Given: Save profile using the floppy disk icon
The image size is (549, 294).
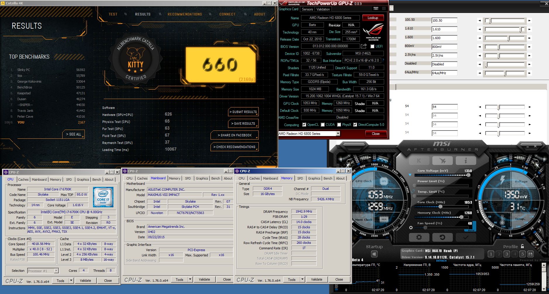Looking at the screenshot, I should tap(530, 254).
